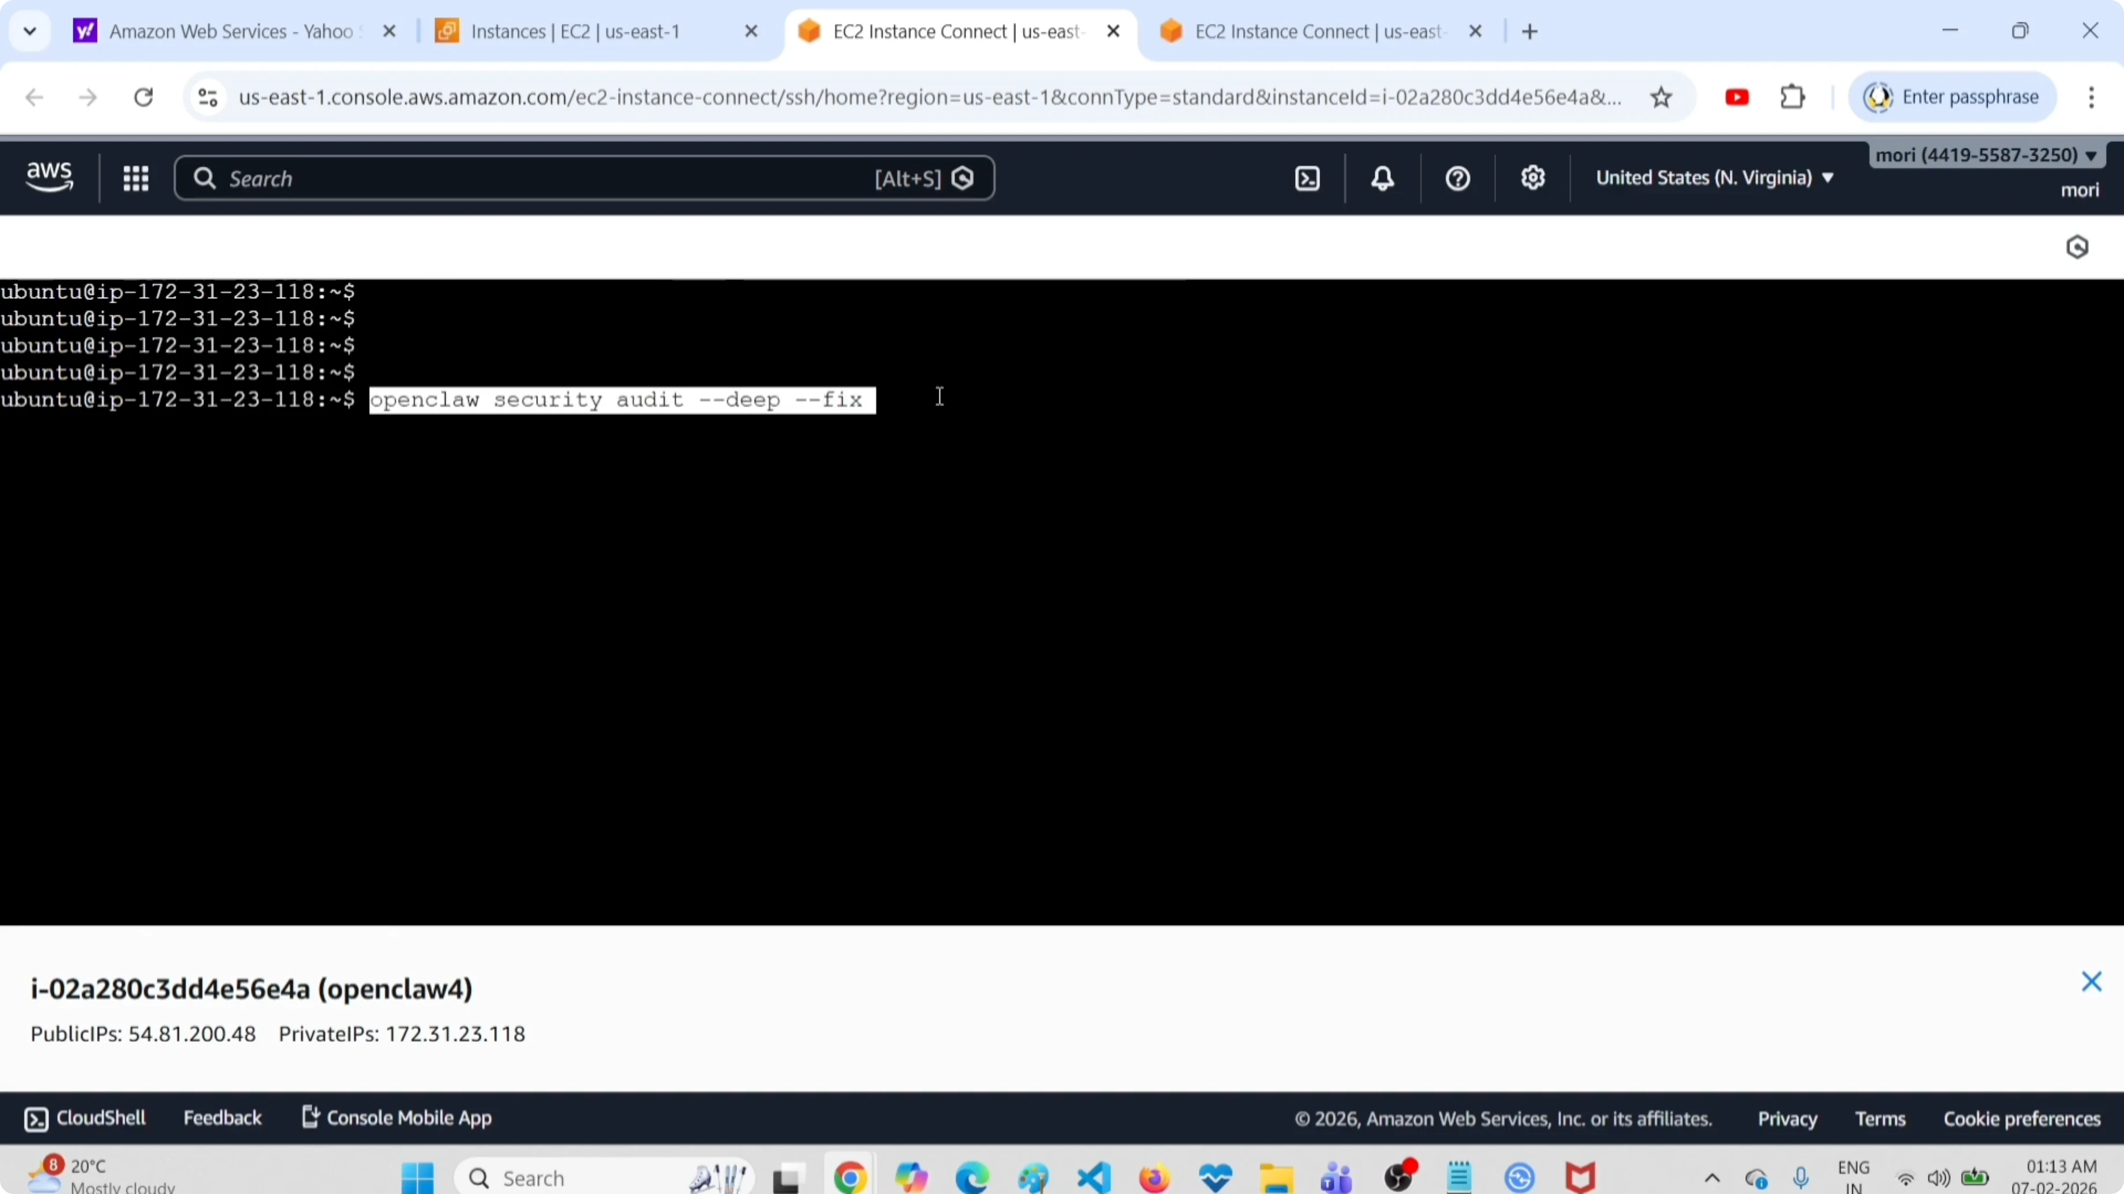Expand the mori account menu dropdown
The height and width of the screenshot is (1194, 2124).
coord(1985,155)
